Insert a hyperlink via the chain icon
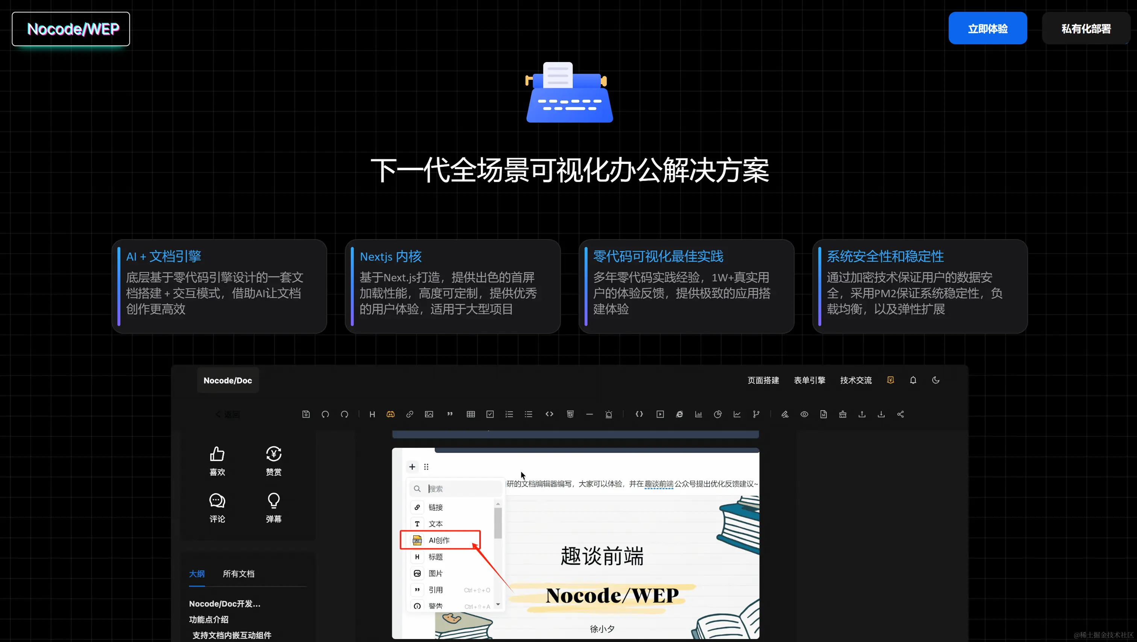Image resolution: width=1137 pixels, height=642 pixels. coord(409,414)
